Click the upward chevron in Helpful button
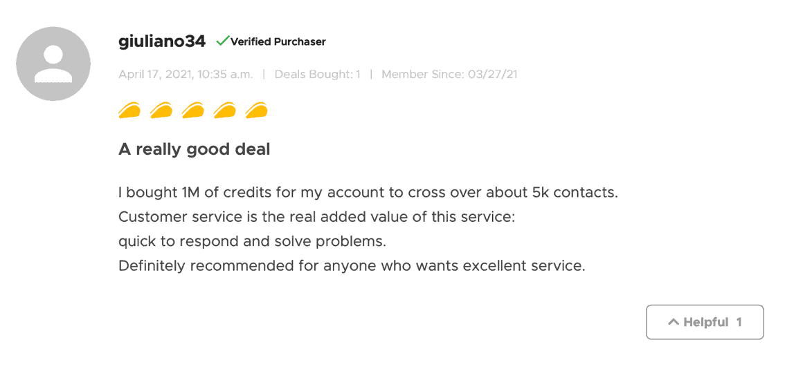This screenshot has height=369, width=785. (x=674, y=322)
